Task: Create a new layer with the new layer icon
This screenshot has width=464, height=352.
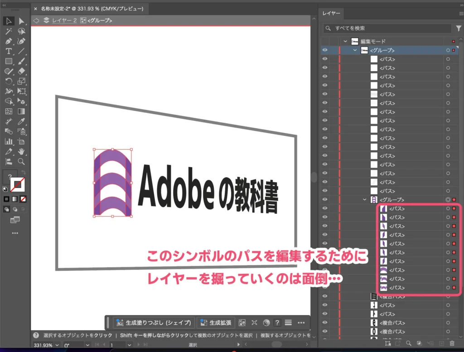Action: [441, 343]
